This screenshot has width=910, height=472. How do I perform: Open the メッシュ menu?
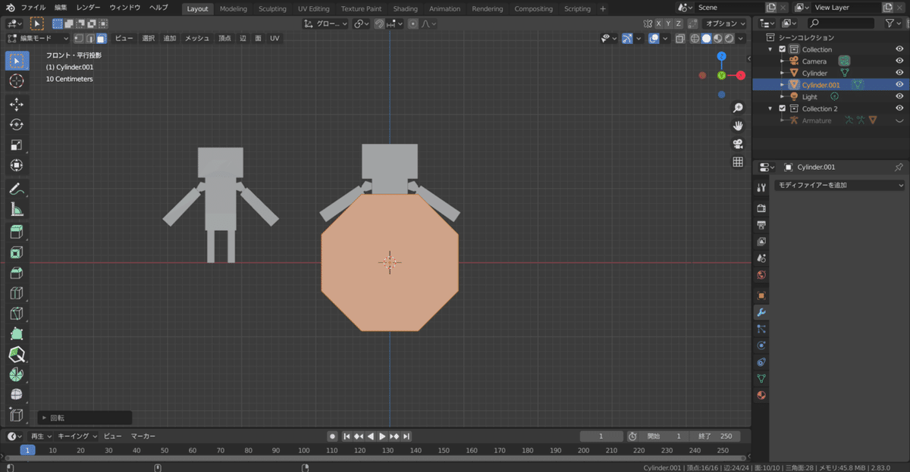point(197,38)
